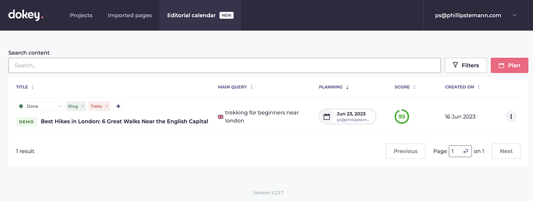Remove the Blog tag

[82, 106]
